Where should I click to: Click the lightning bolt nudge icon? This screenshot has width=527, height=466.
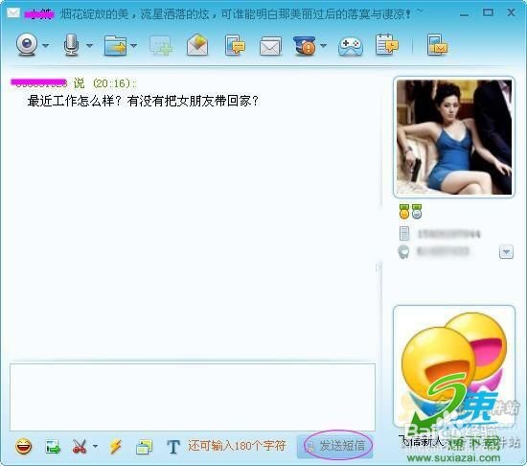[115, 447]
